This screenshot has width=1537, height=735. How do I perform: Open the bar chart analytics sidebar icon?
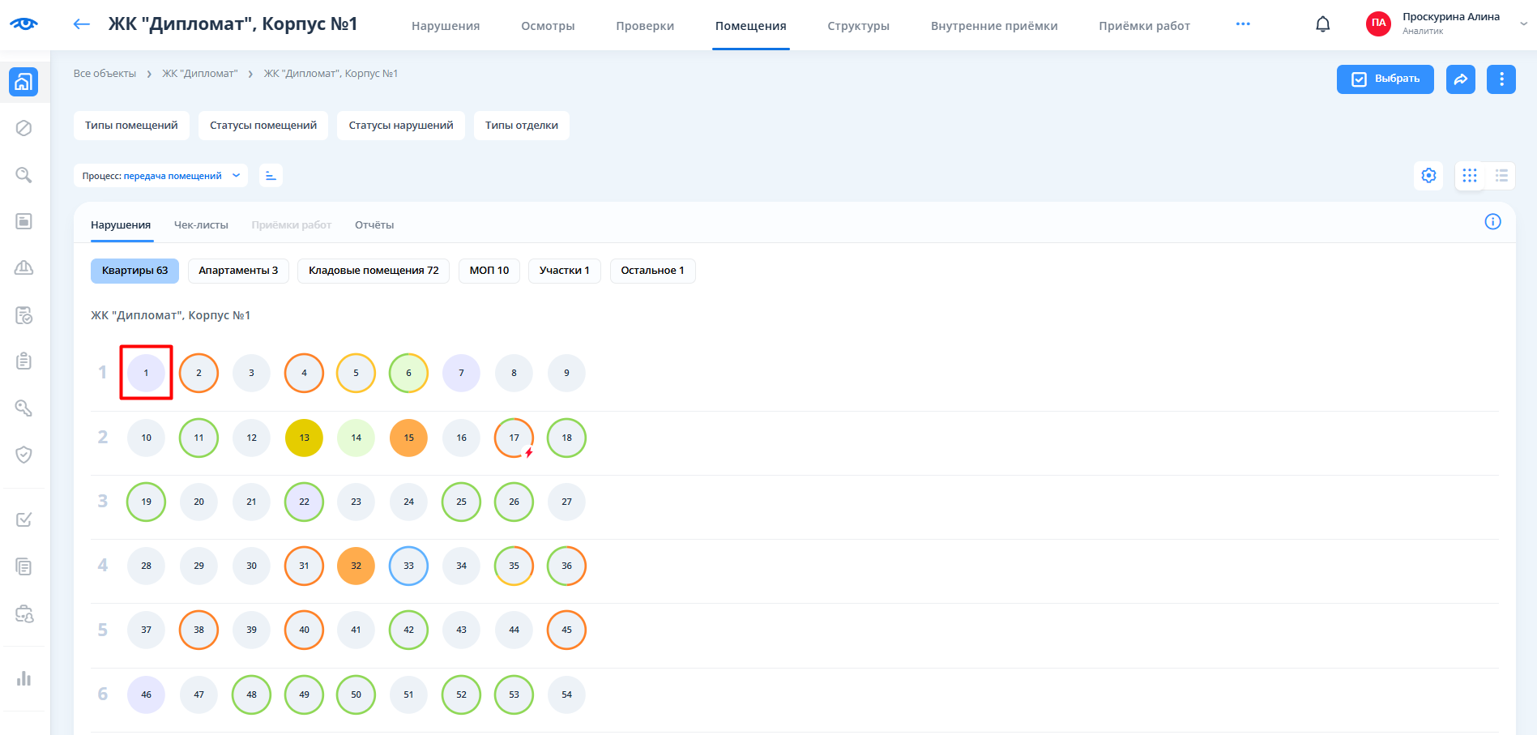coord(24,678)
